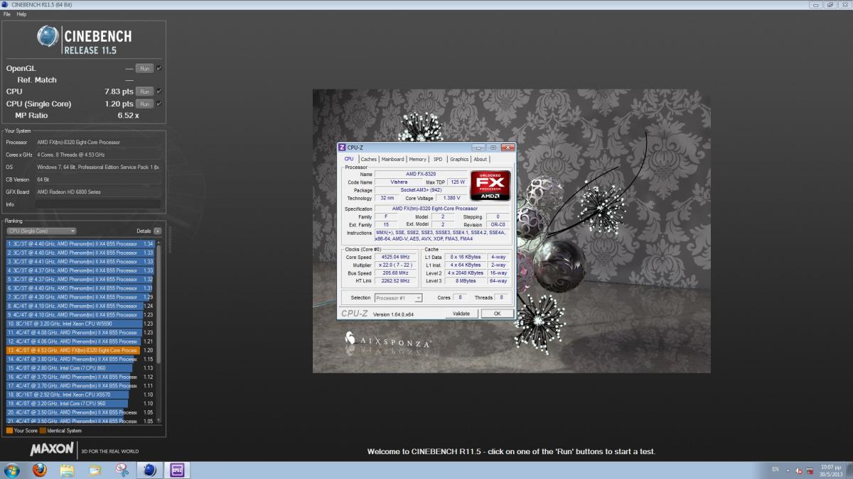853x479 pixels.
Task: Open the Processor #1 selection dropdown
Action: click(398, 298)
